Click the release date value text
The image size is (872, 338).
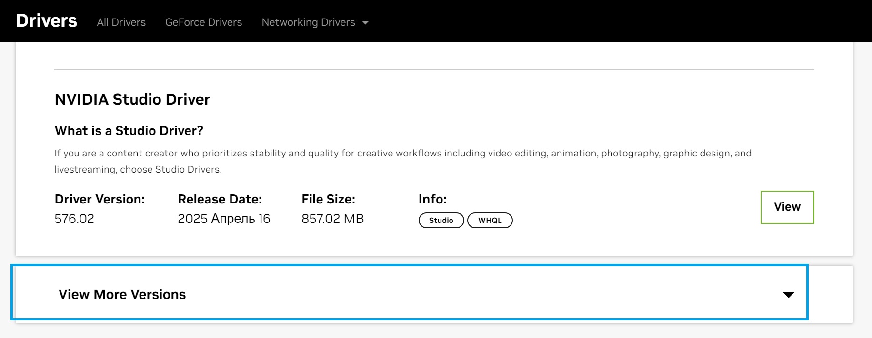224,219
